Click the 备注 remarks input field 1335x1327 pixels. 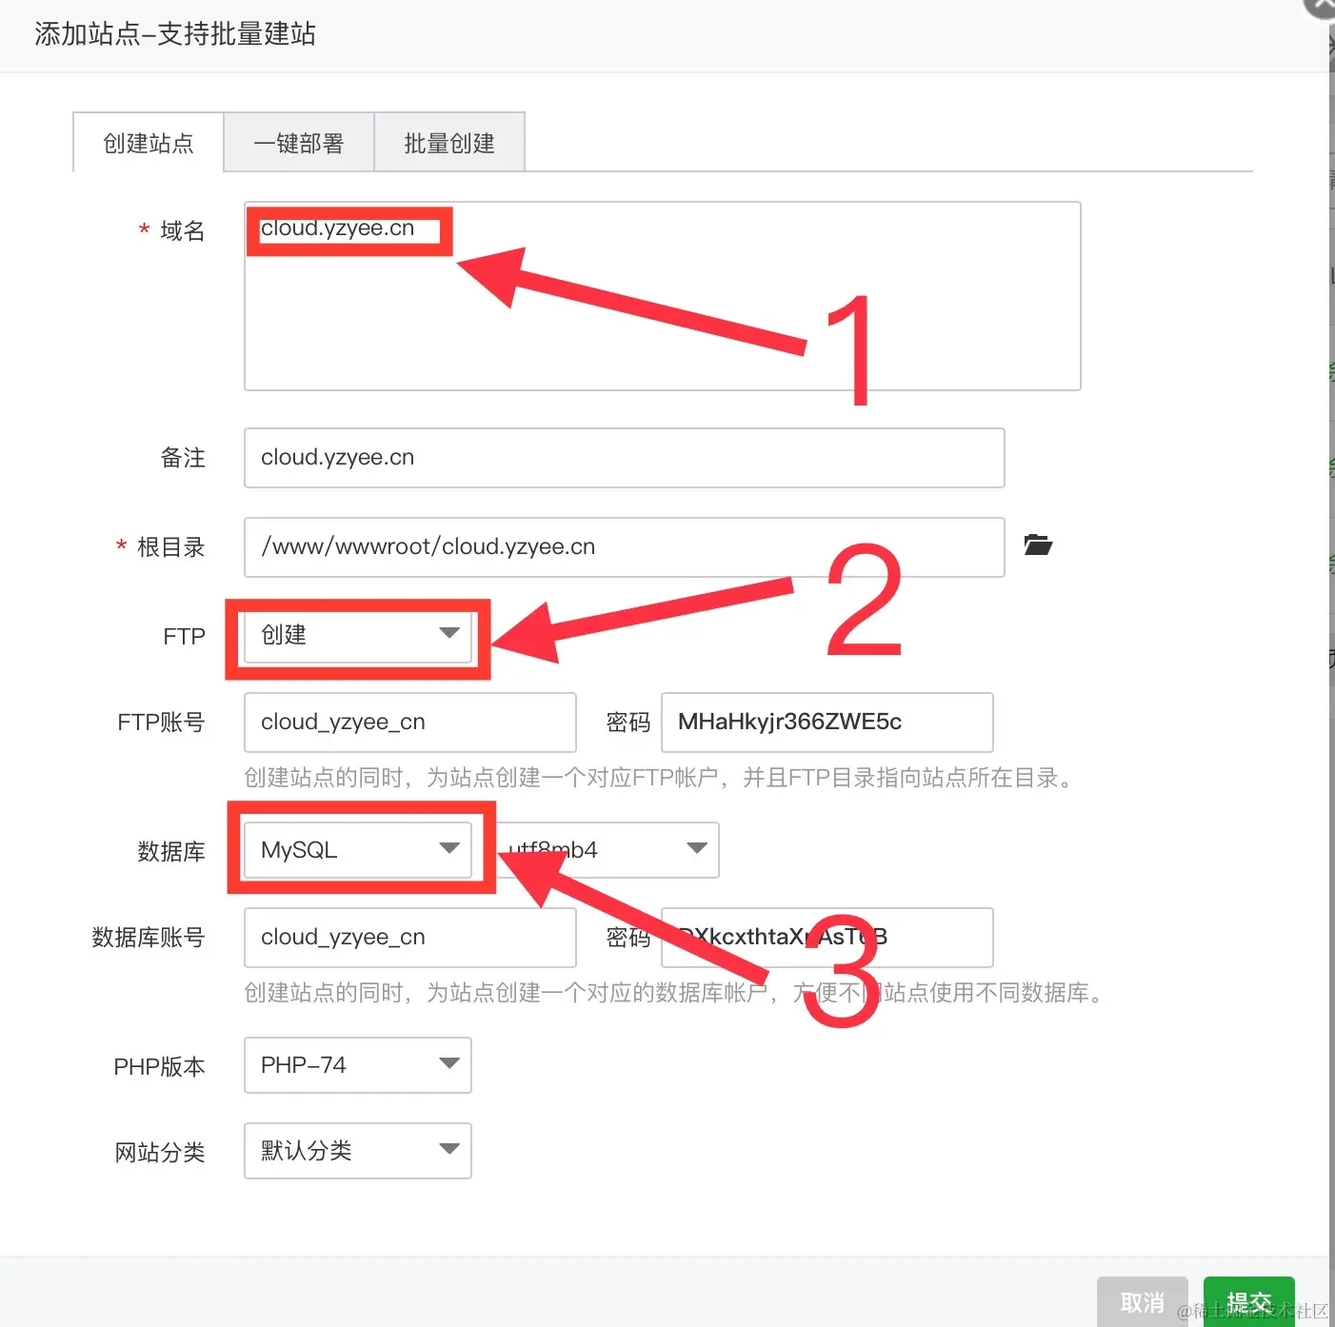(x=624, y=457)
